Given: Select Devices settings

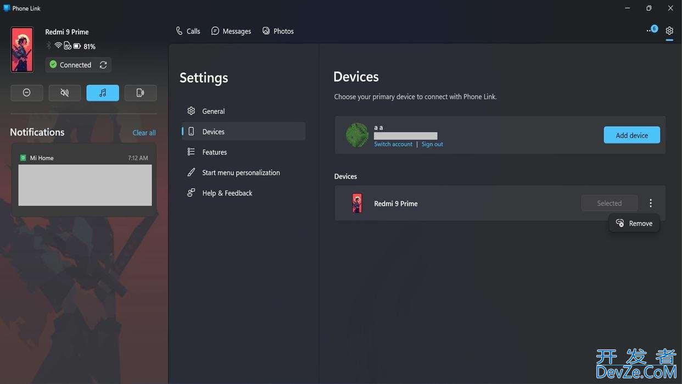Looking at the screenshot, I should point(244,131).
